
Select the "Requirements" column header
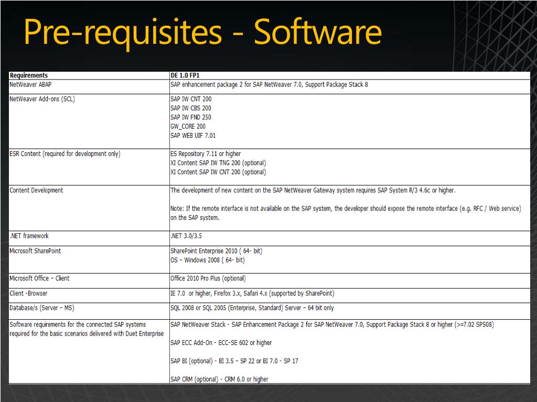click(x=29, y=75)
